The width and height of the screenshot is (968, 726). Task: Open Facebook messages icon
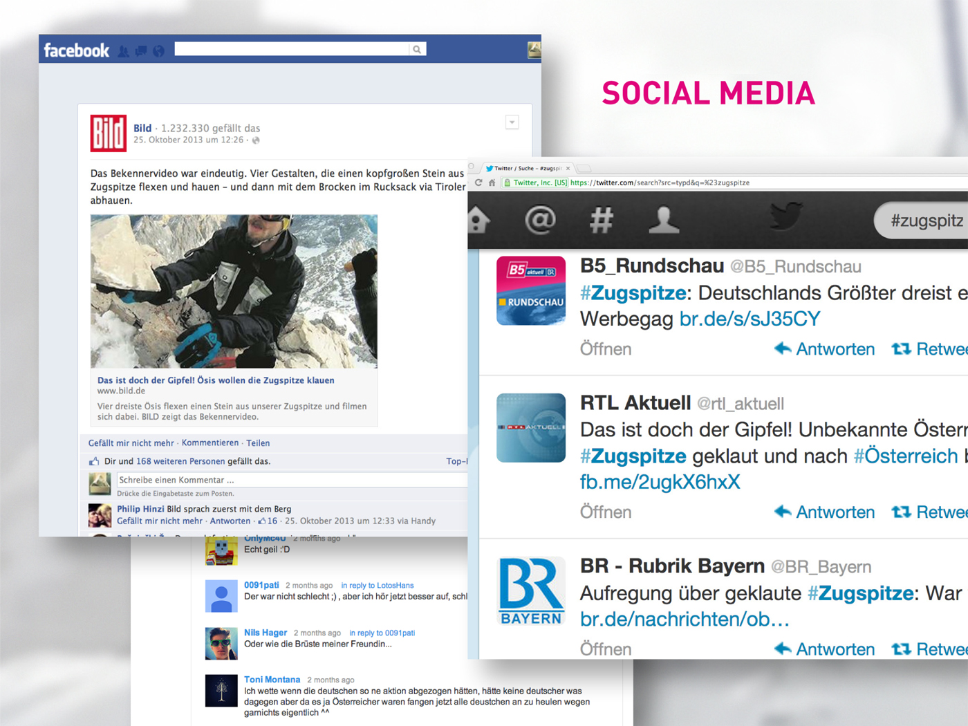[x=141, y=51]
